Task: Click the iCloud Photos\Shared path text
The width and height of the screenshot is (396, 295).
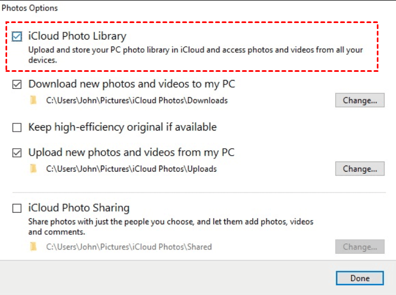Action: pos(128,247)
